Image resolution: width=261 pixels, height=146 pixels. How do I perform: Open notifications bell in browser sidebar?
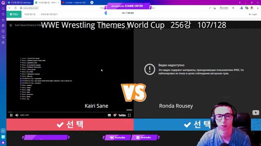(3, 9)
